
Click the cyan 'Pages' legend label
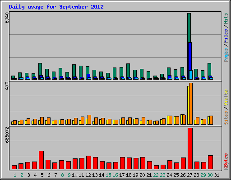click(226, 55)
